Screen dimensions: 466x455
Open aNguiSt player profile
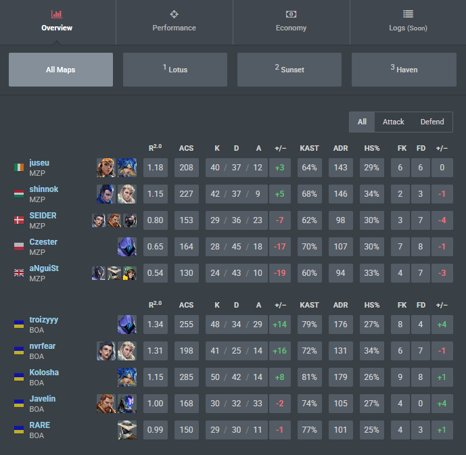click(x=44, y=268)
